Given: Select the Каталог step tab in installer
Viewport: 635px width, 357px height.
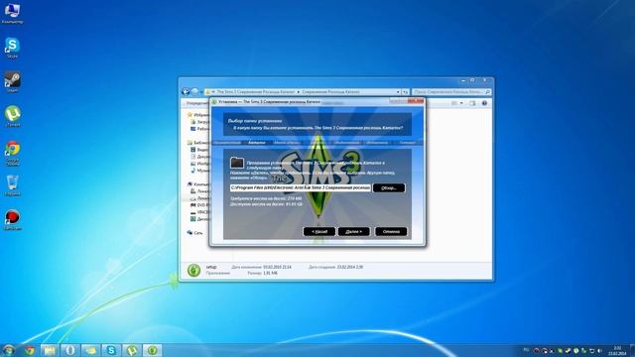Looking at the screenshot, I should (x=257, y=143).
